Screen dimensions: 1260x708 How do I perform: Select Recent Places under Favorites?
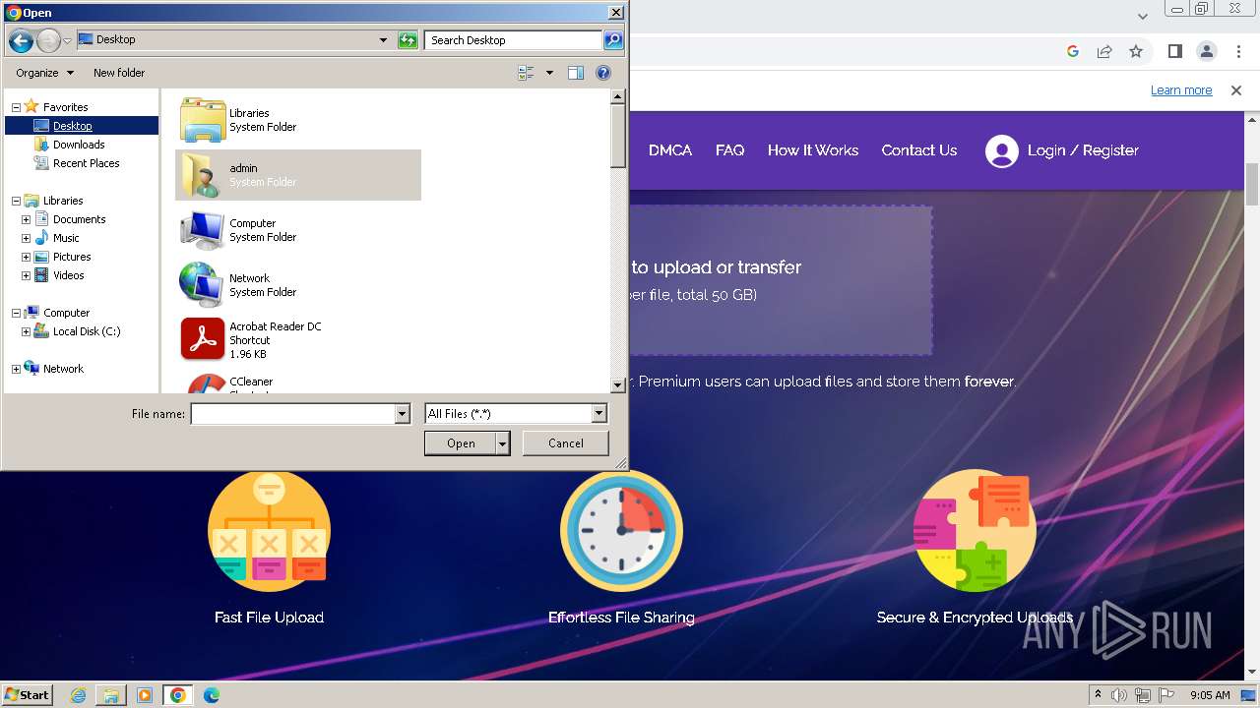pyautogui.click(x=87, y=163)
